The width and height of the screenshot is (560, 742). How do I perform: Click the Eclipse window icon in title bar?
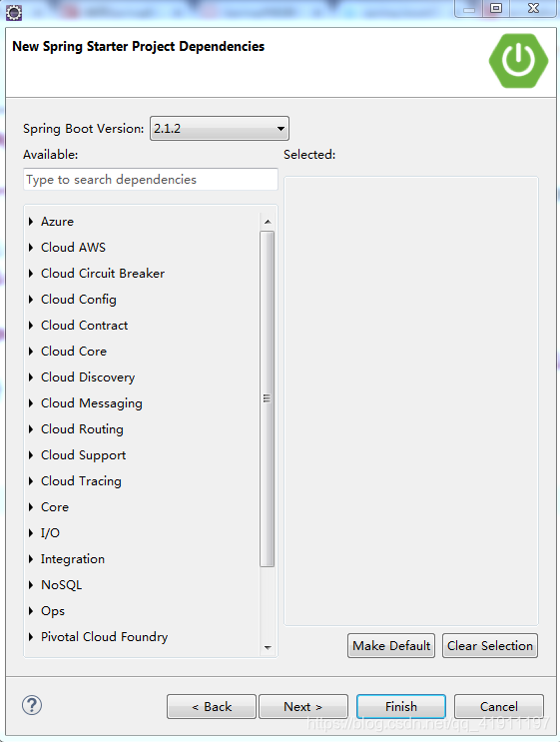coord(14,12)
